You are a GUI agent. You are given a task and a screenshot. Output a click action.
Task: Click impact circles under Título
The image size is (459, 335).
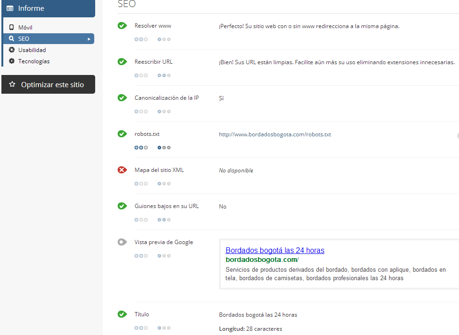141,328
